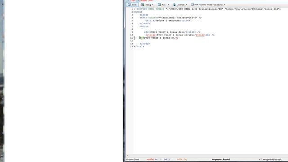Click the title tag text on line 5

(168, 21)
